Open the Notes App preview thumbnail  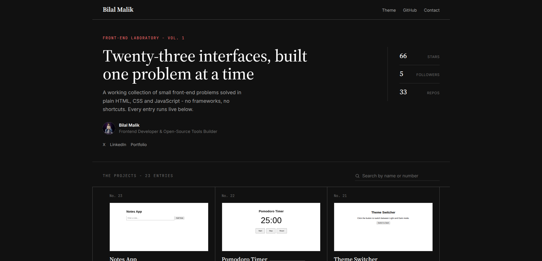(159, 227)
